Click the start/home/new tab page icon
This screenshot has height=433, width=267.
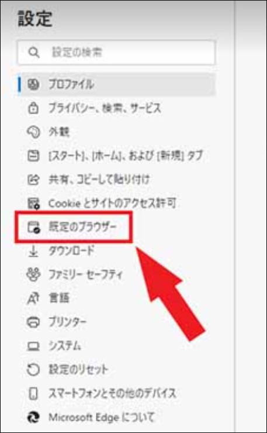coord(33,156)
